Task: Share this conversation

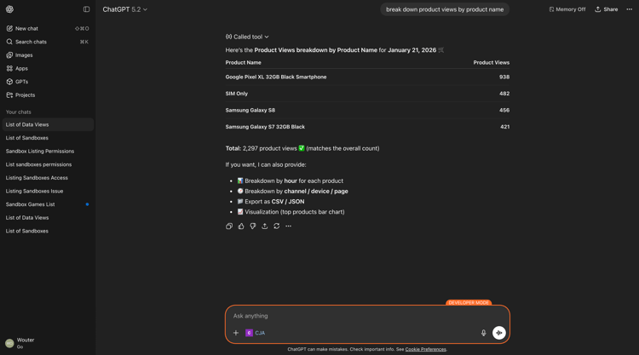Action: pyautogui.click(x=607, y=9)
